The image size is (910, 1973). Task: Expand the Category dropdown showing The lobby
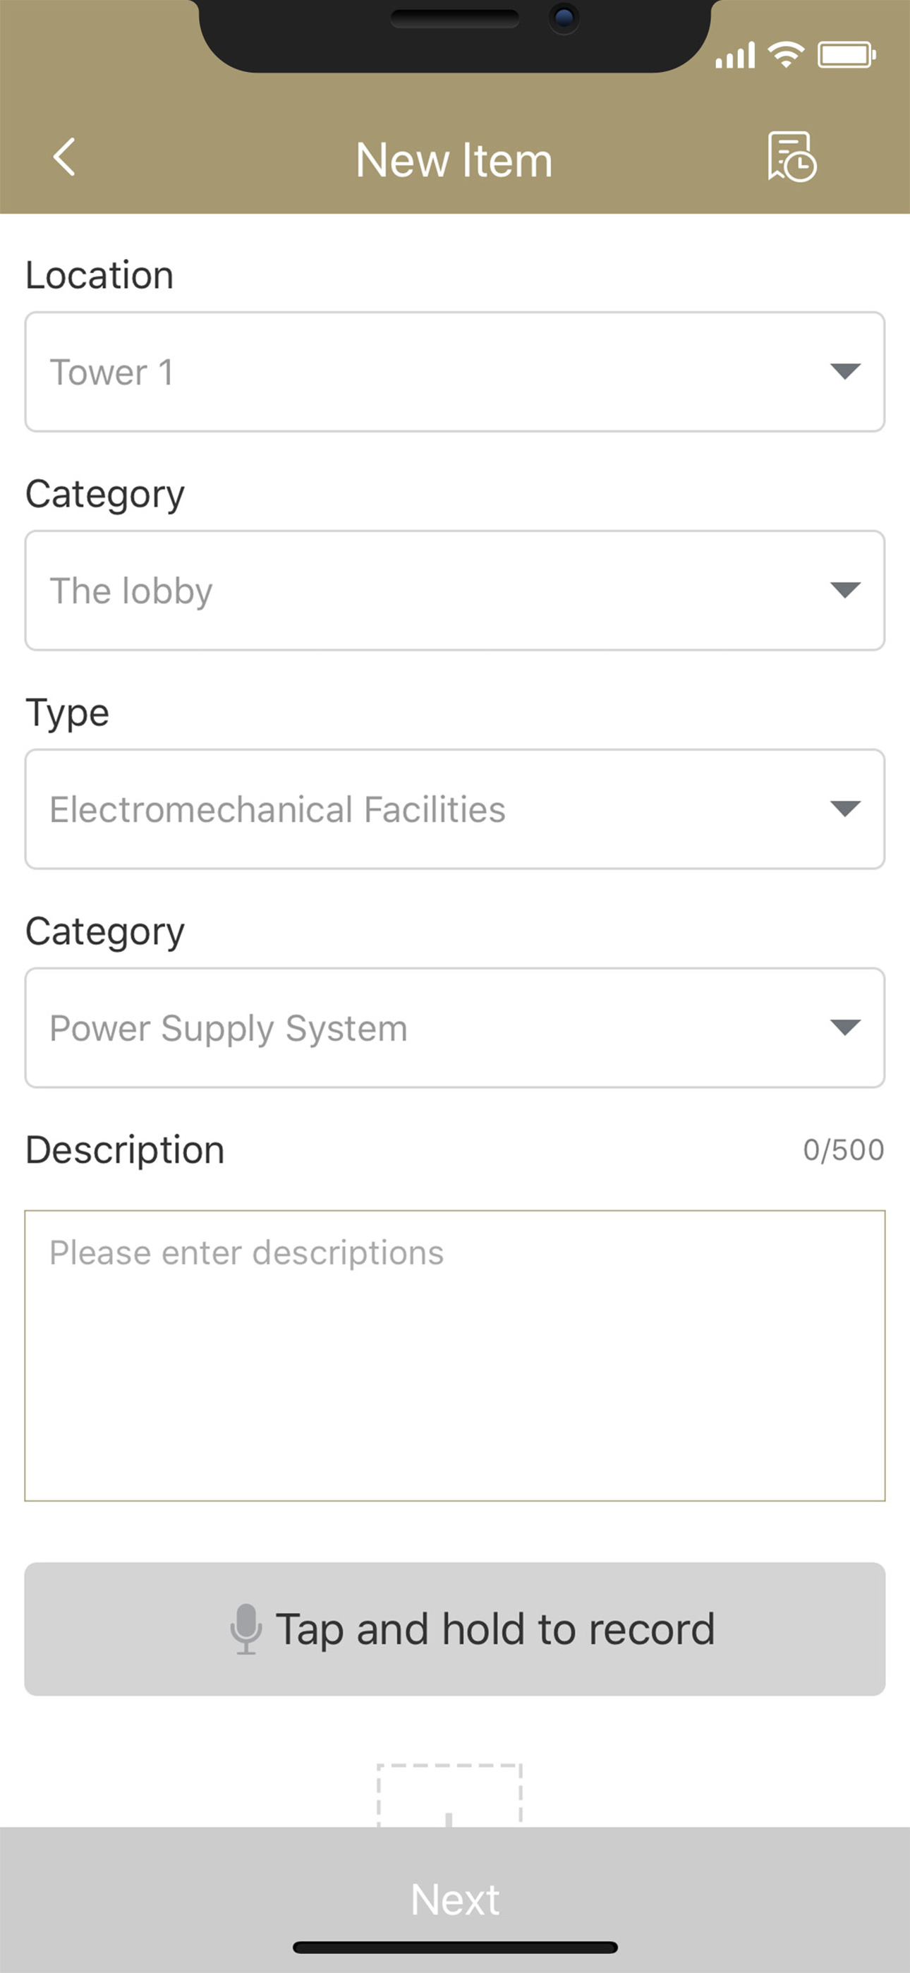(455, 591)
